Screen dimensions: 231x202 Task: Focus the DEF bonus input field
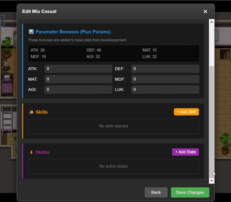165,69
